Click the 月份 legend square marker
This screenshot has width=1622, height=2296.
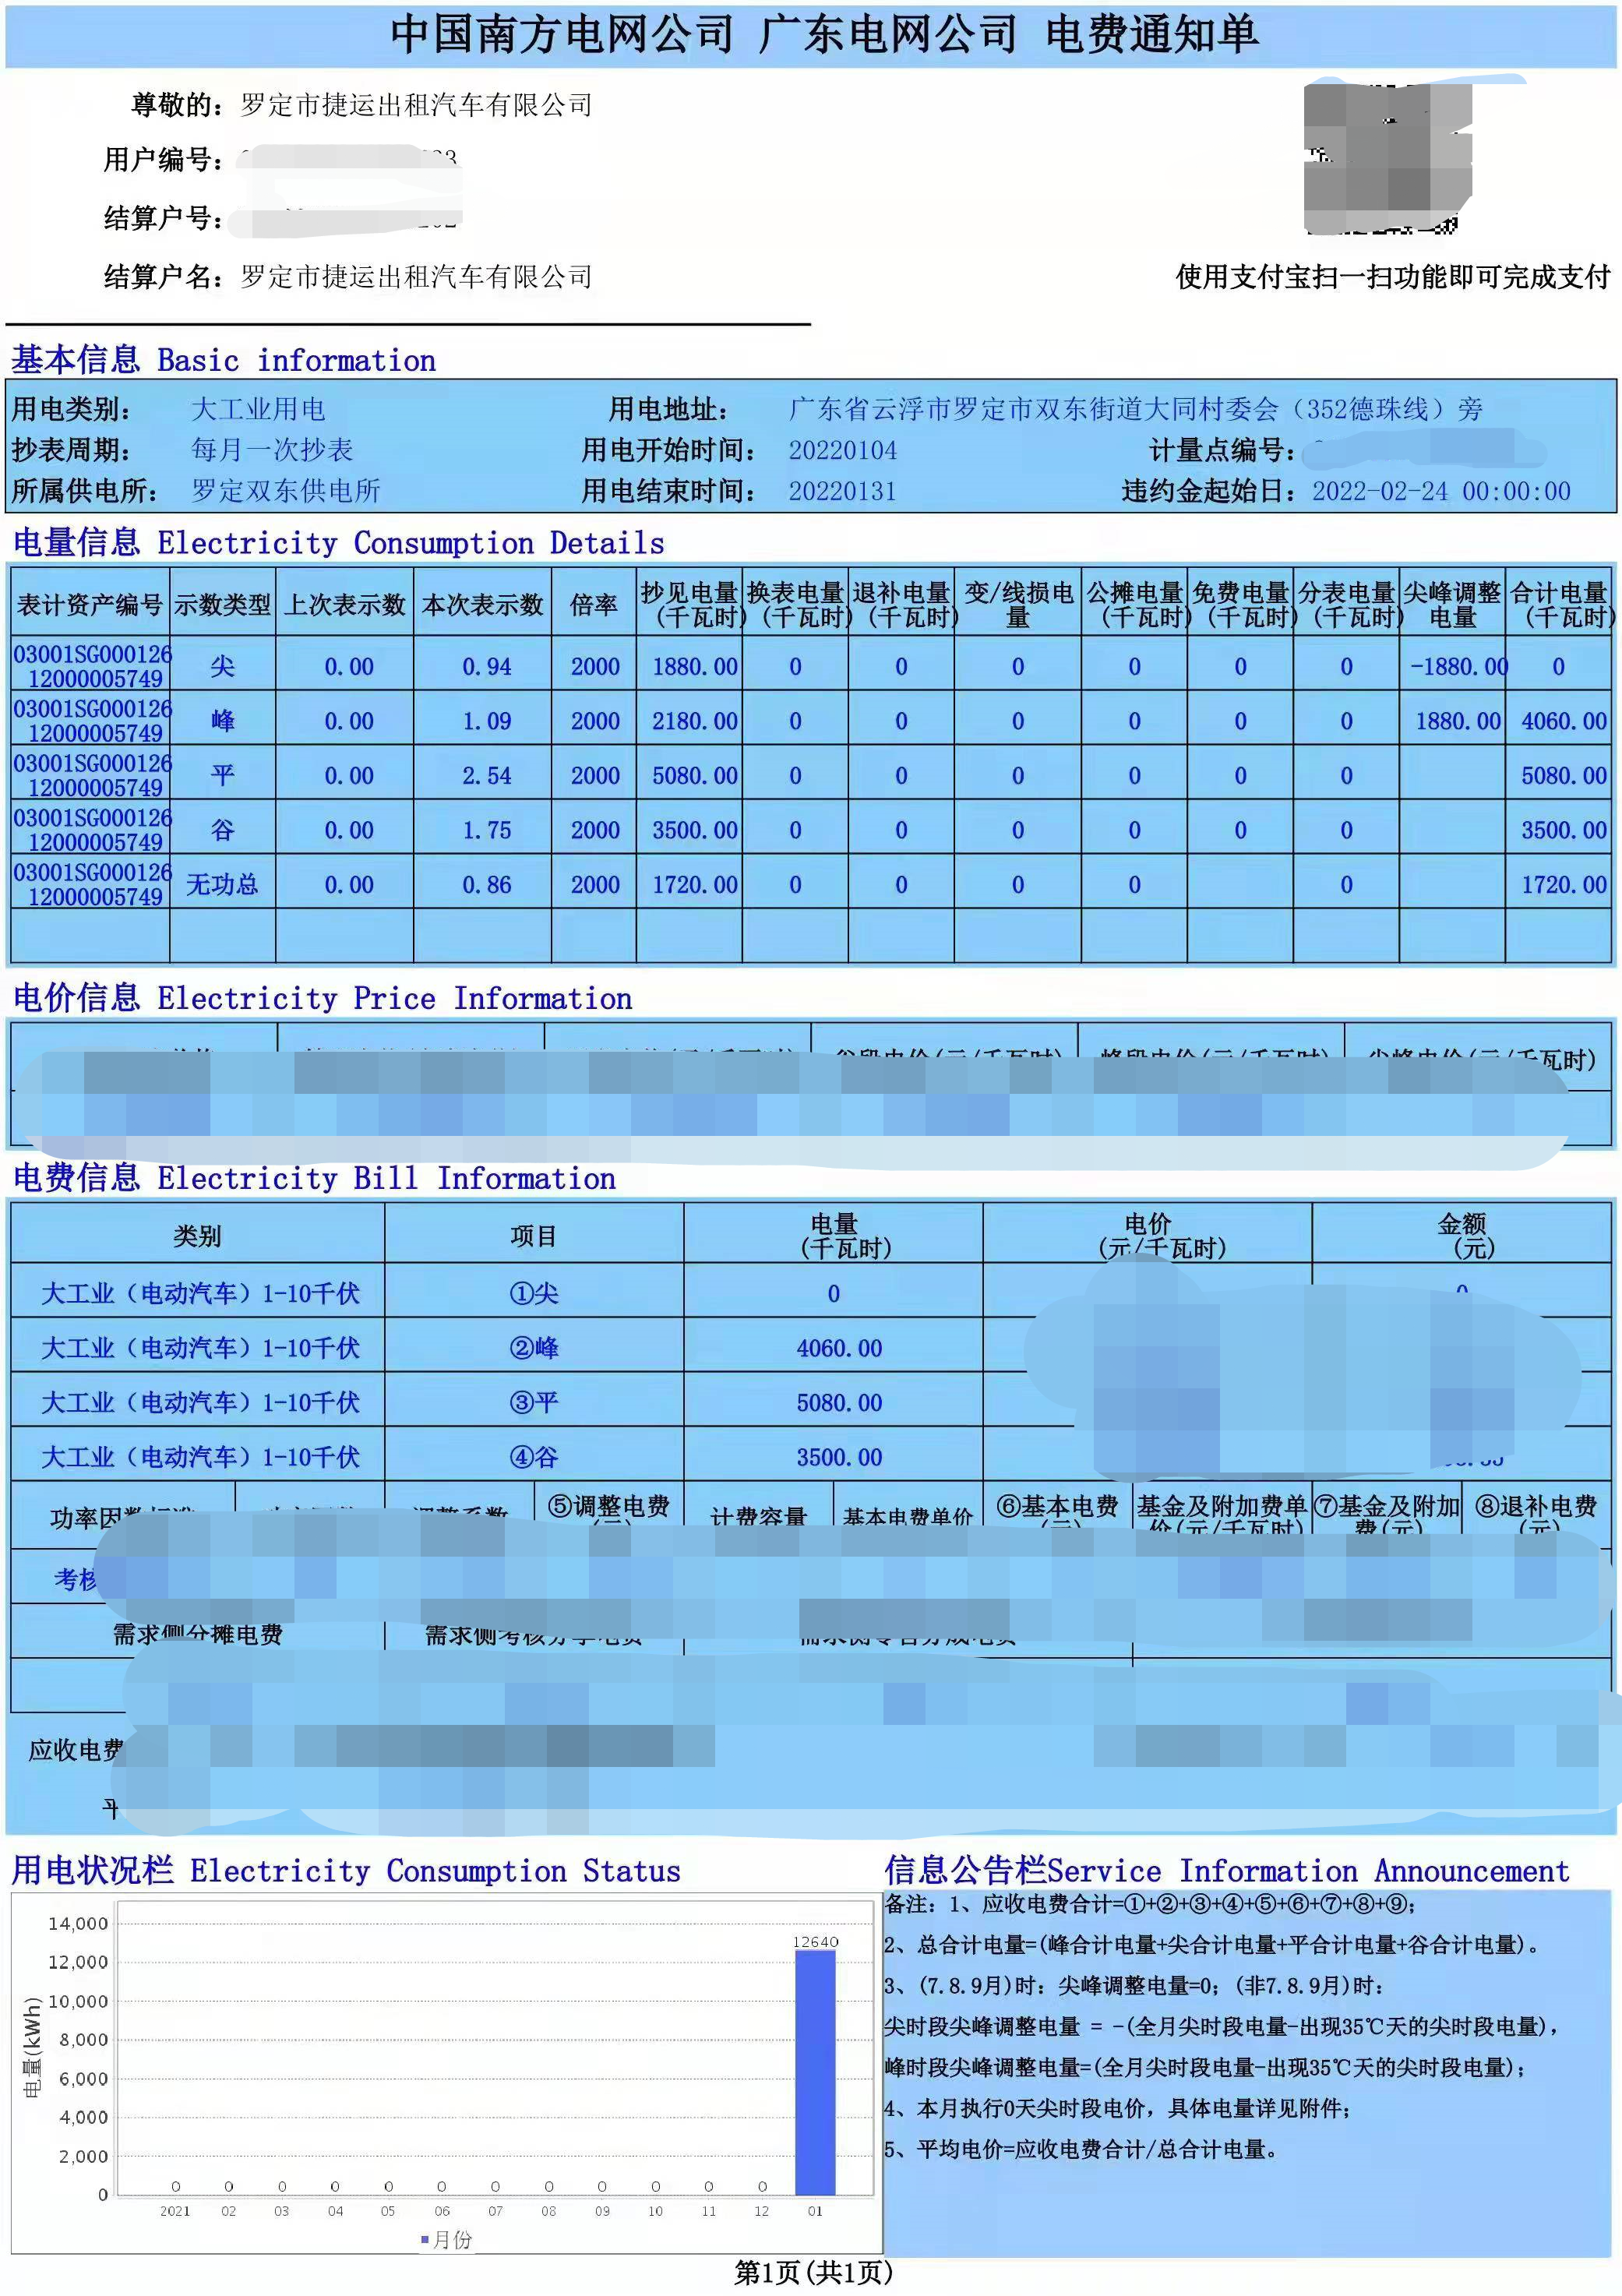tap(425, 2239)
